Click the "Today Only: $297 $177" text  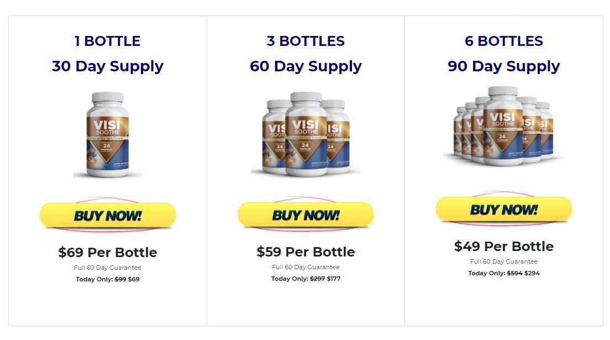pos(306,279)
